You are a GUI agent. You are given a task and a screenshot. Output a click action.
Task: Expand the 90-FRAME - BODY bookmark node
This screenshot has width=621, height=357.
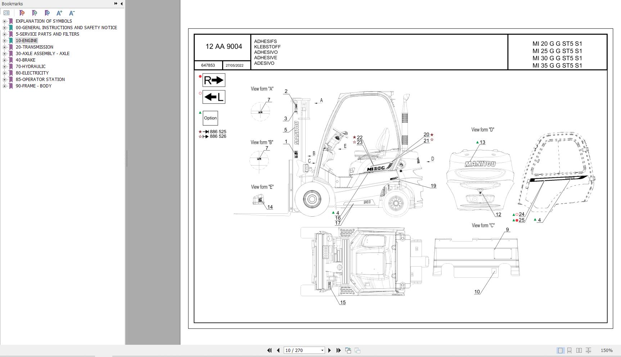[x=4, y=86]
